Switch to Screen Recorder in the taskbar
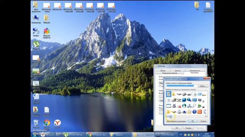Viewport: 245px width, 137px height. point(166,134)
